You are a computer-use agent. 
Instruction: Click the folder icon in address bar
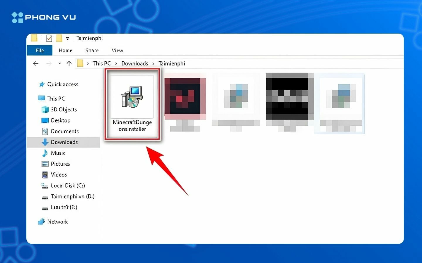[x=80, y=63]
